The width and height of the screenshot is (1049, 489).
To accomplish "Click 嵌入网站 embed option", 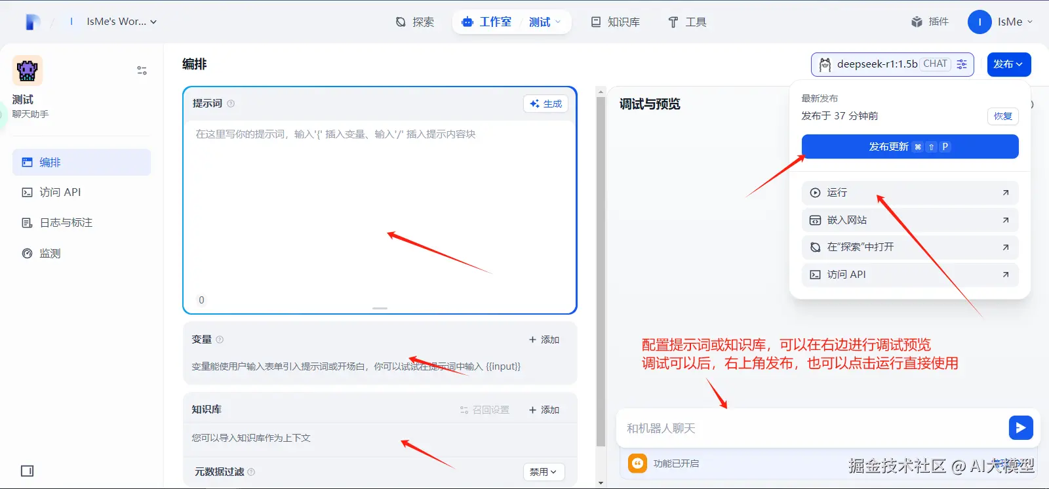I will pyautogui.click(x=910, y=220).
